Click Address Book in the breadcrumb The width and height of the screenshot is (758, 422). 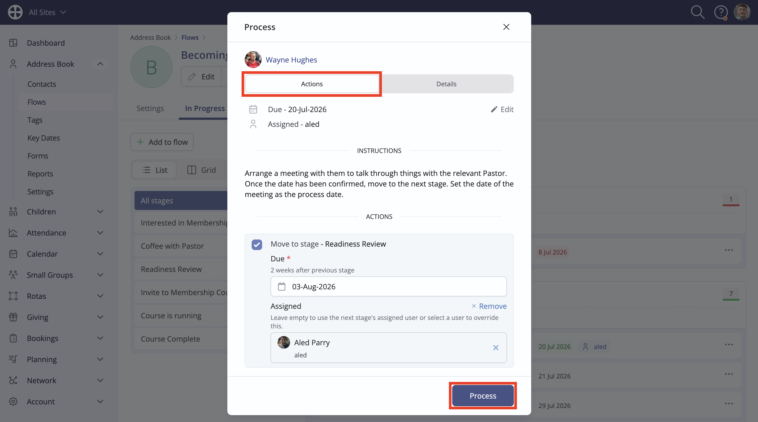[150, 37]
